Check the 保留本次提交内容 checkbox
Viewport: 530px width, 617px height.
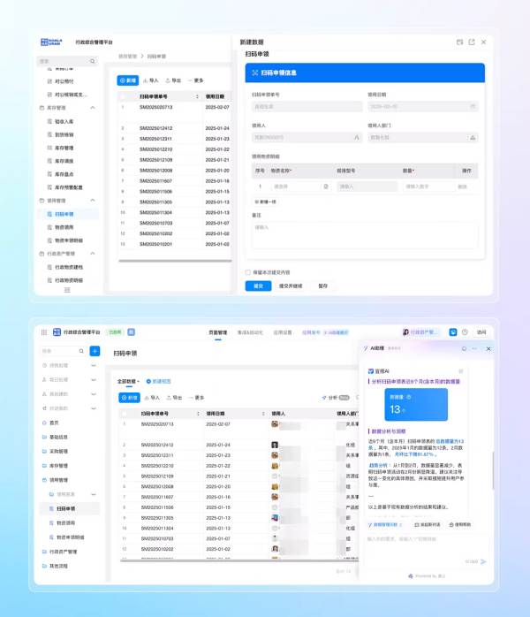(x=248, y=272)
